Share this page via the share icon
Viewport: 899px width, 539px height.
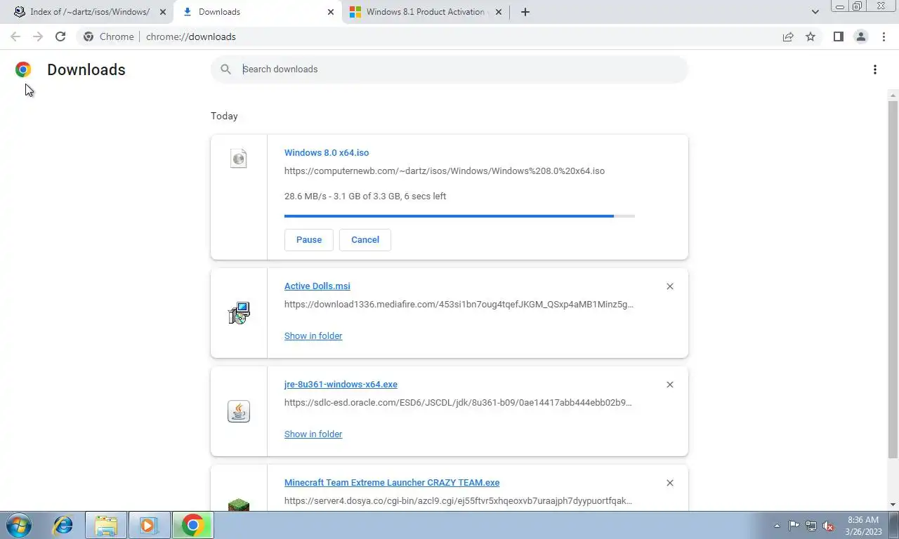788,36
